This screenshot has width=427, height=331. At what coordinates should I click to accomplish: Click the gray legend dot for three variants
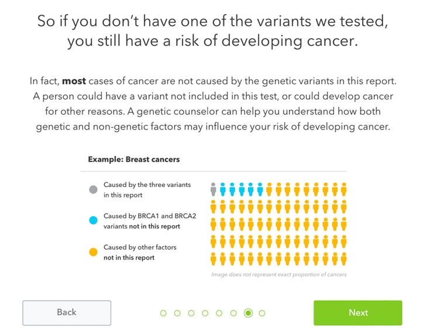93,189
